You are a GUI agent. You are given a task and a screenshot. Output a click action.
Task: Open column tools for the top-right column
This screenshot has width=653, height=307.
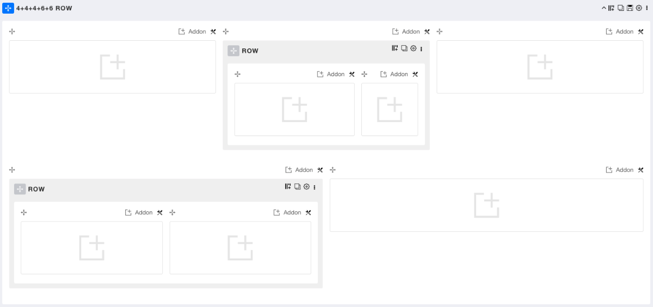point(640,32)
